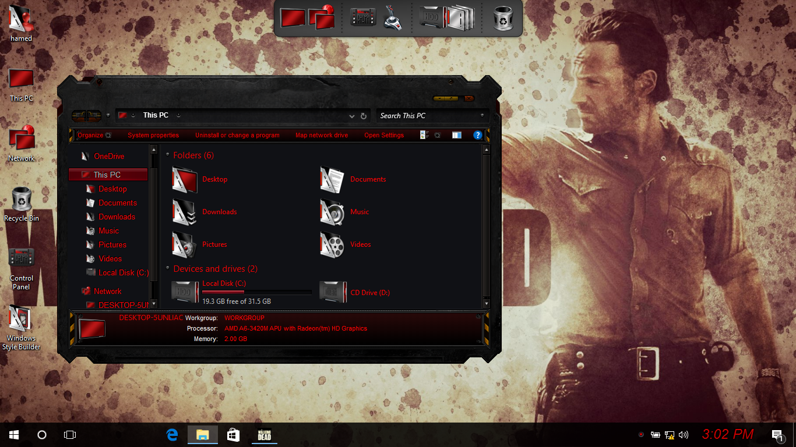Click System properties in the command bar

[x=153, y=135]
